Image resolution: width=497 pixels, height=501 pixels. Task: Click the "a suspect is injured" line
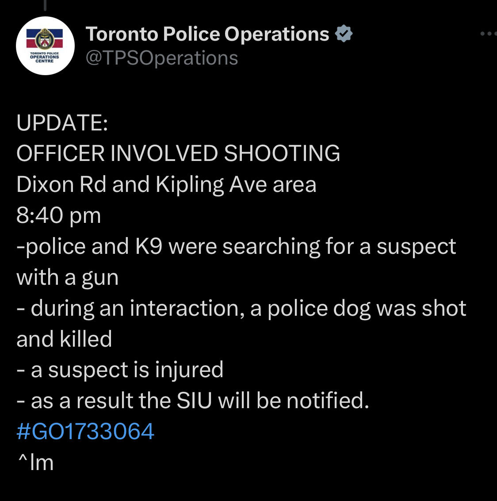coord(120,370)
